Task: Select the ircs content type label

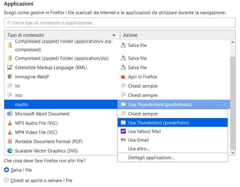Action: pos(18,95)
